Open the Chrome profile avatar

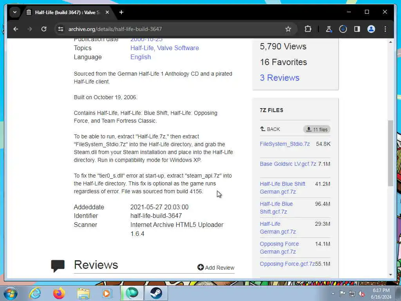click(371, 29)
